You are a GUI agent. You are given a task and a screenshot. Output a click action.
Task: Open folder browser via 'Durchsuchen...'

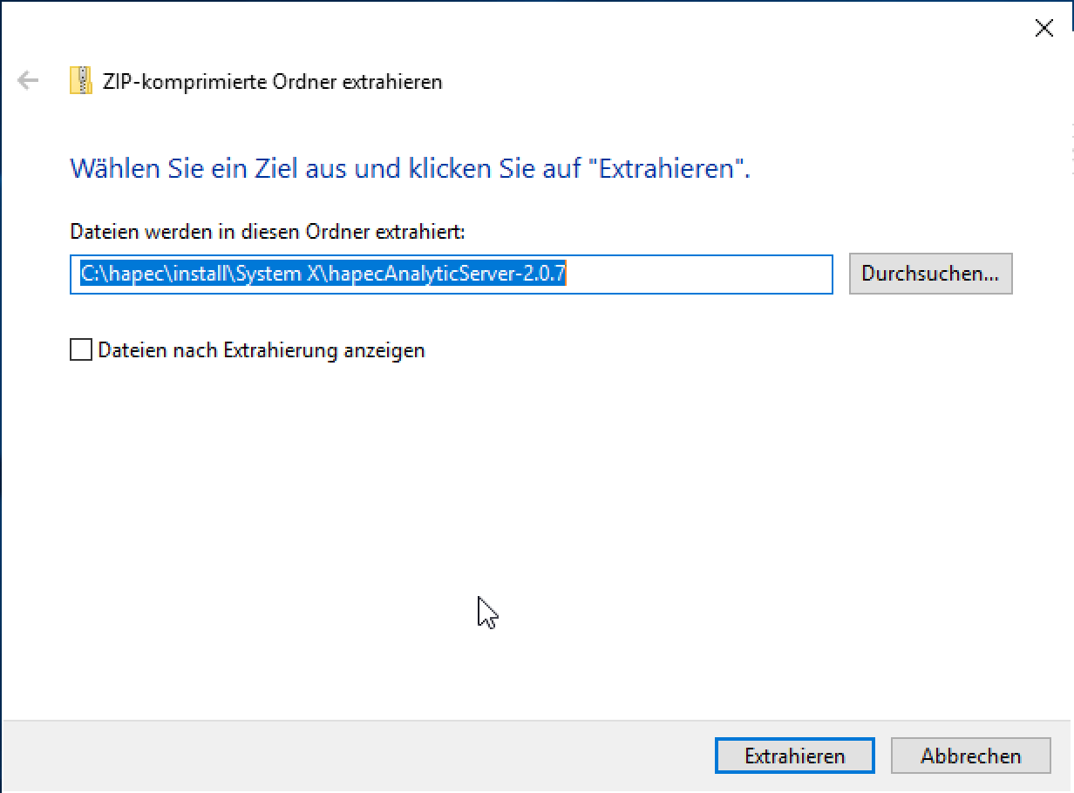click(930, 274)
